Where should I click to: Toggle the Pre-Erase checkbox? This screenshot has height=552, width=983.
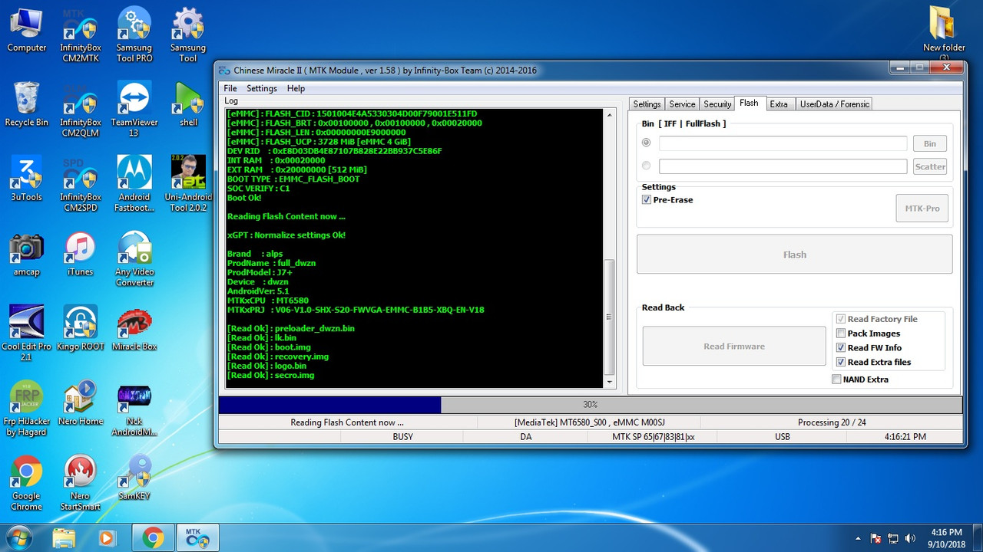coord(647,200)
